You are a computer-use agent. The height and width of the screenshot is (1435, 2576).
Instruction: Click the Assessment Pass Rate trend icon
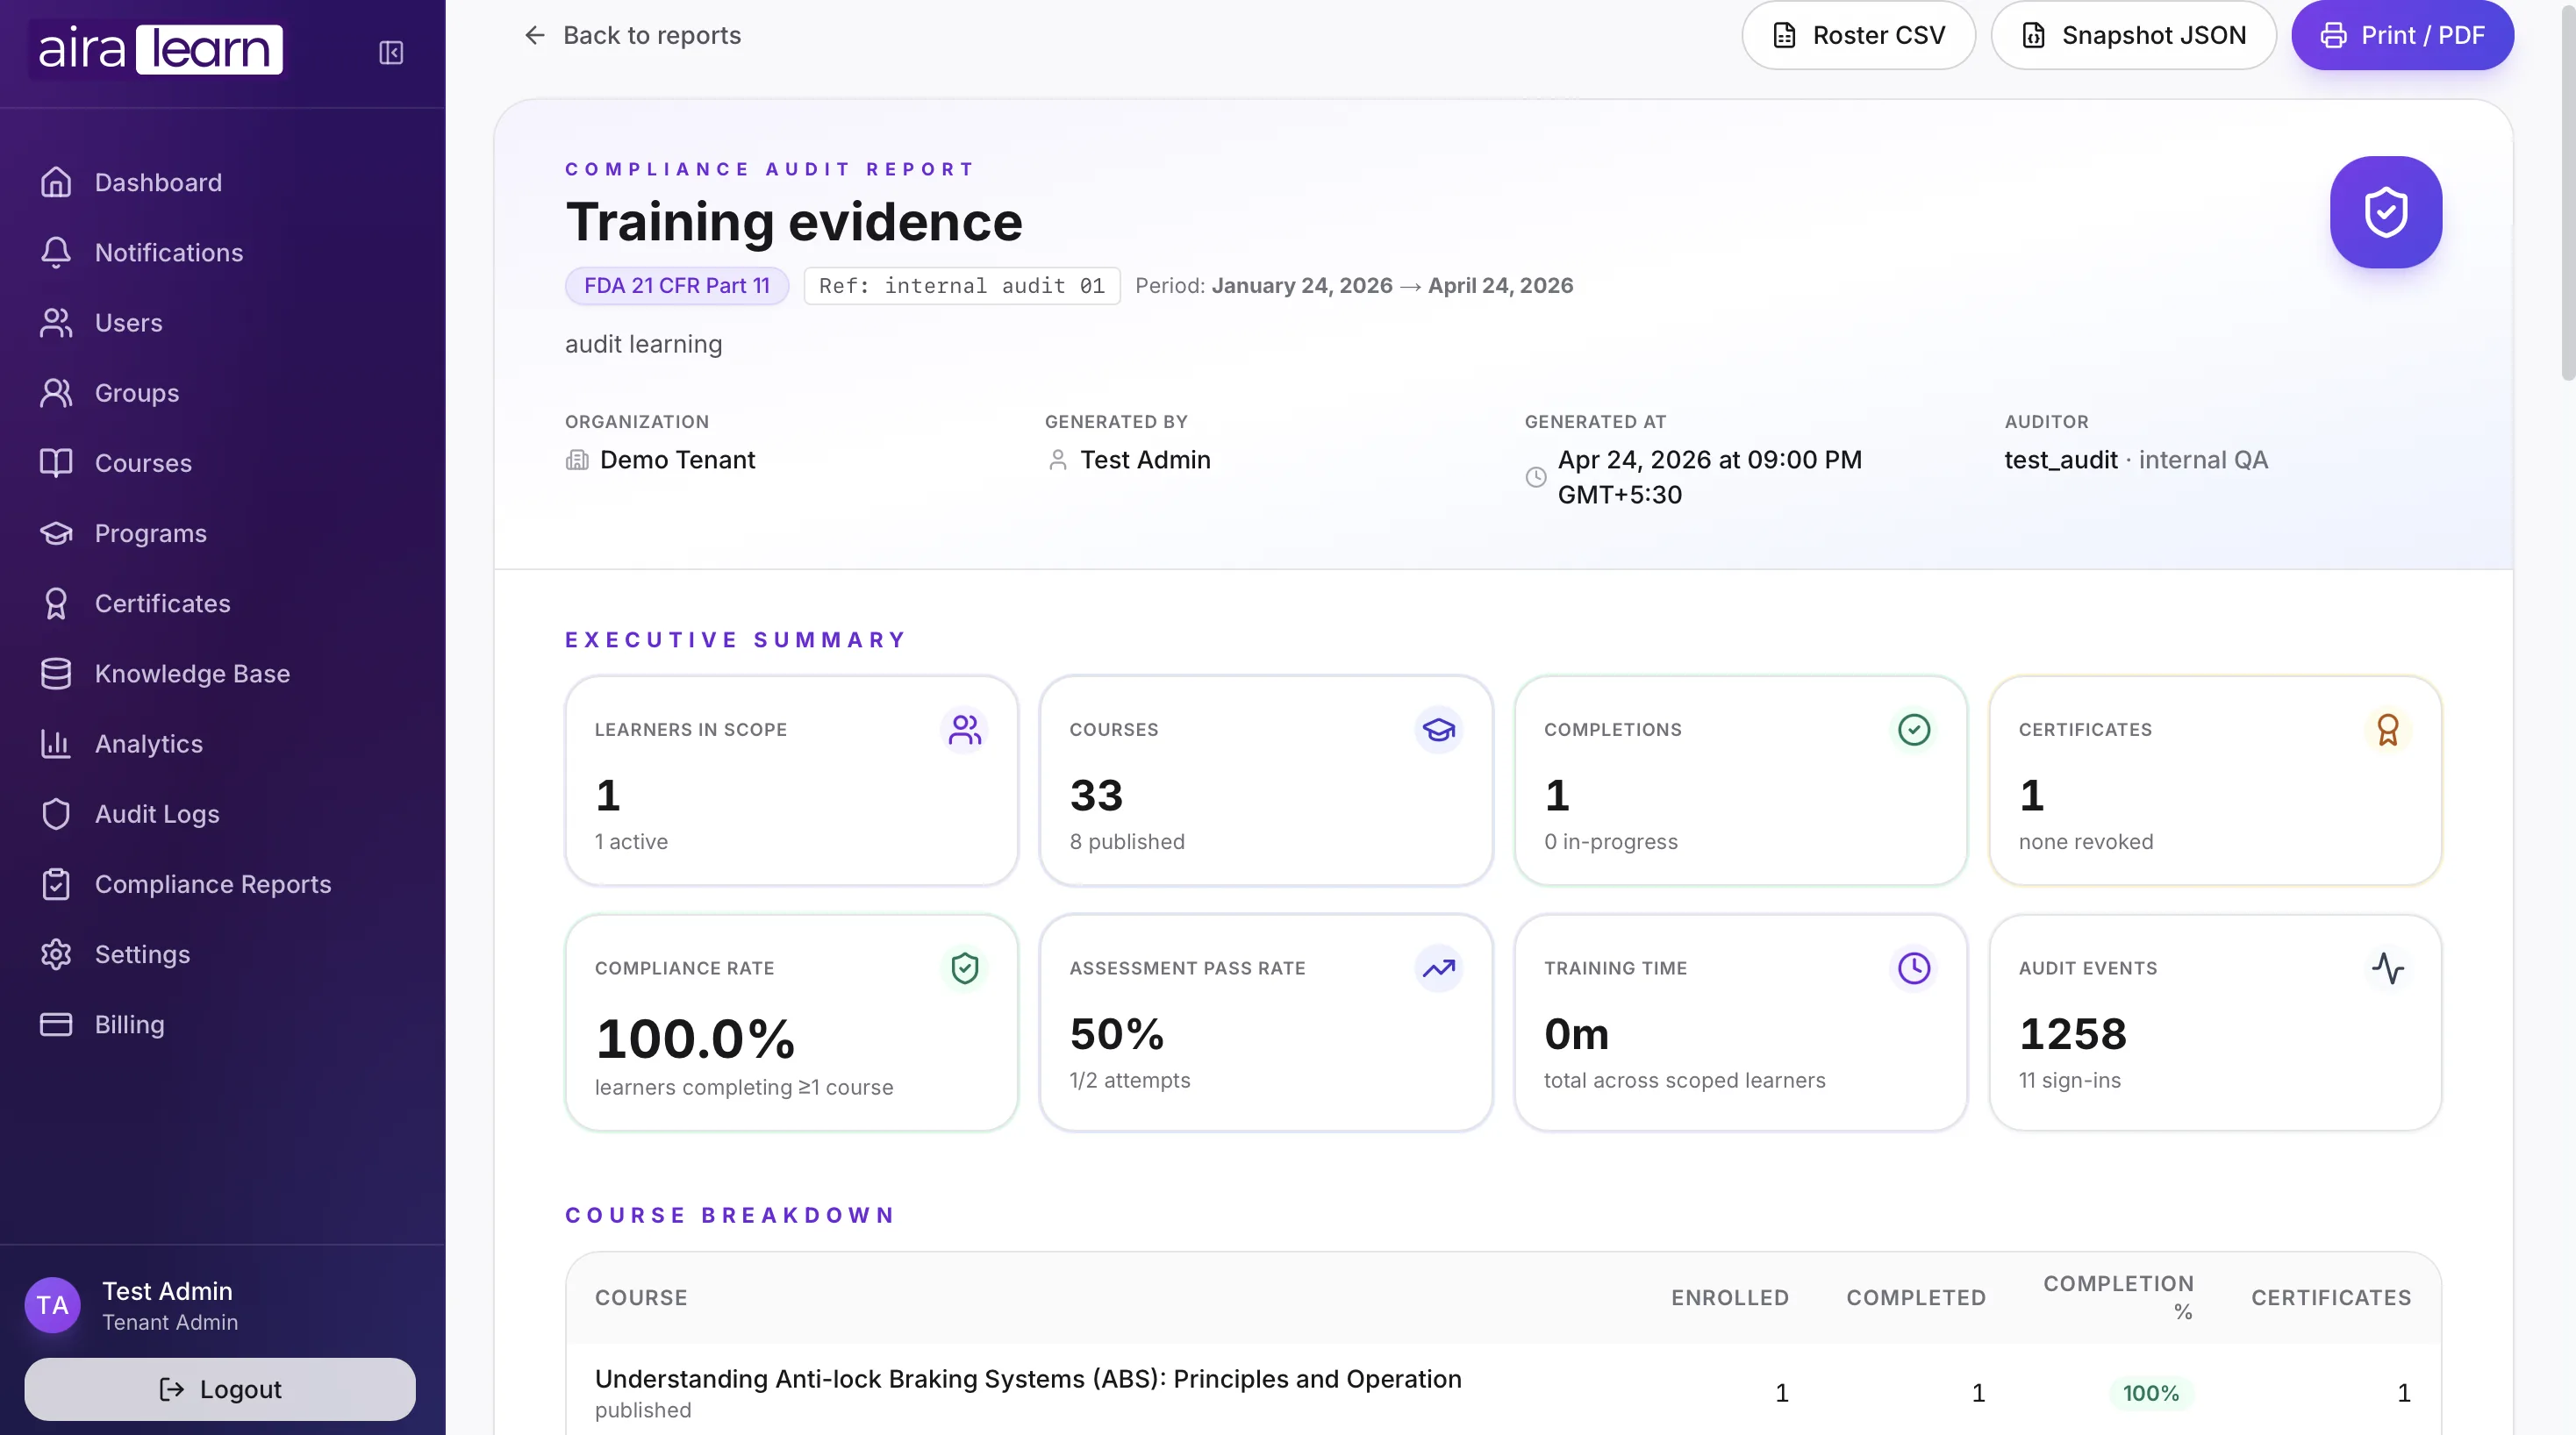(x=1439, y=968)
